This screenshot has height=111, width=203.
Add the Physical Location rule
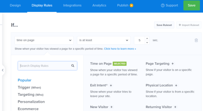(x=176, y=86)
